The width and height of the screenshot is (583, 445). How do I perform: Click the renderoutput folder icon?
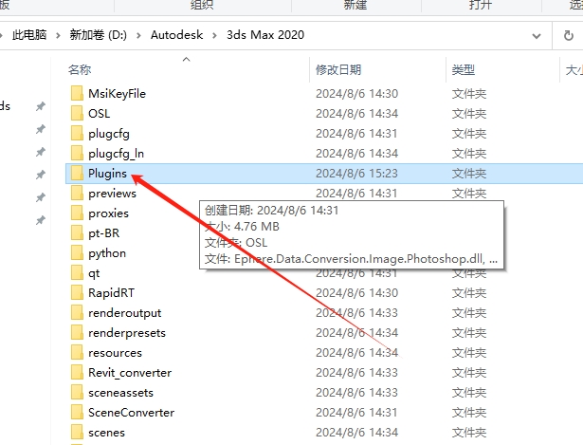tap(77, 312)
